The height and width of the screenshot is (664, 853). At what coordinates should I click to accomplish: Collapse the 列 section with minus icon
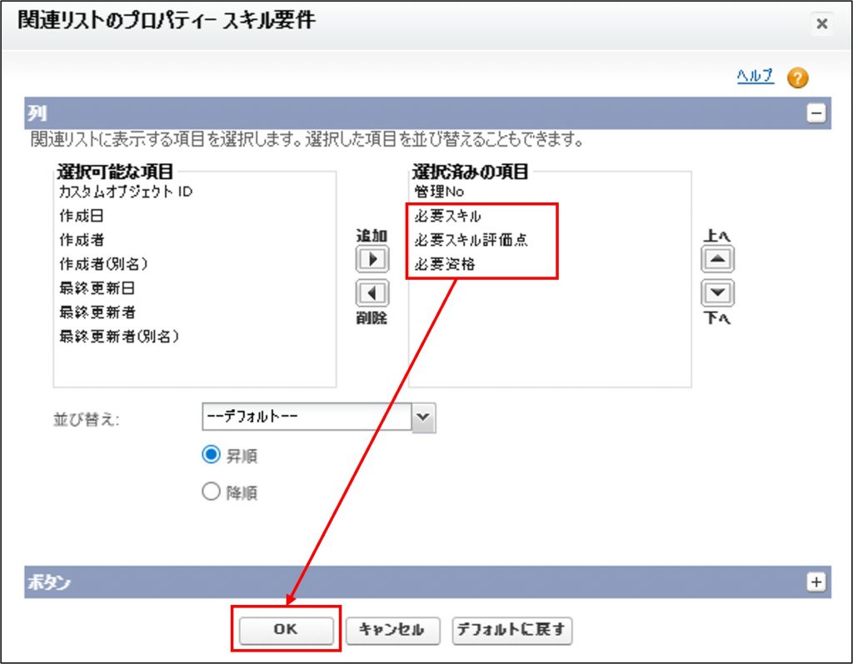[817, 114]
